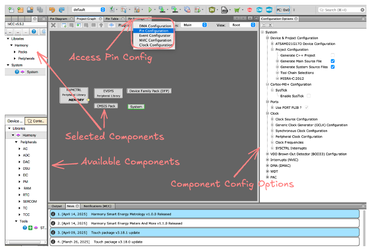Click the Open Project folder icon

click(30, 10)
